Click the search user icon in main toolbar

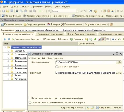(x=113, y=11)
